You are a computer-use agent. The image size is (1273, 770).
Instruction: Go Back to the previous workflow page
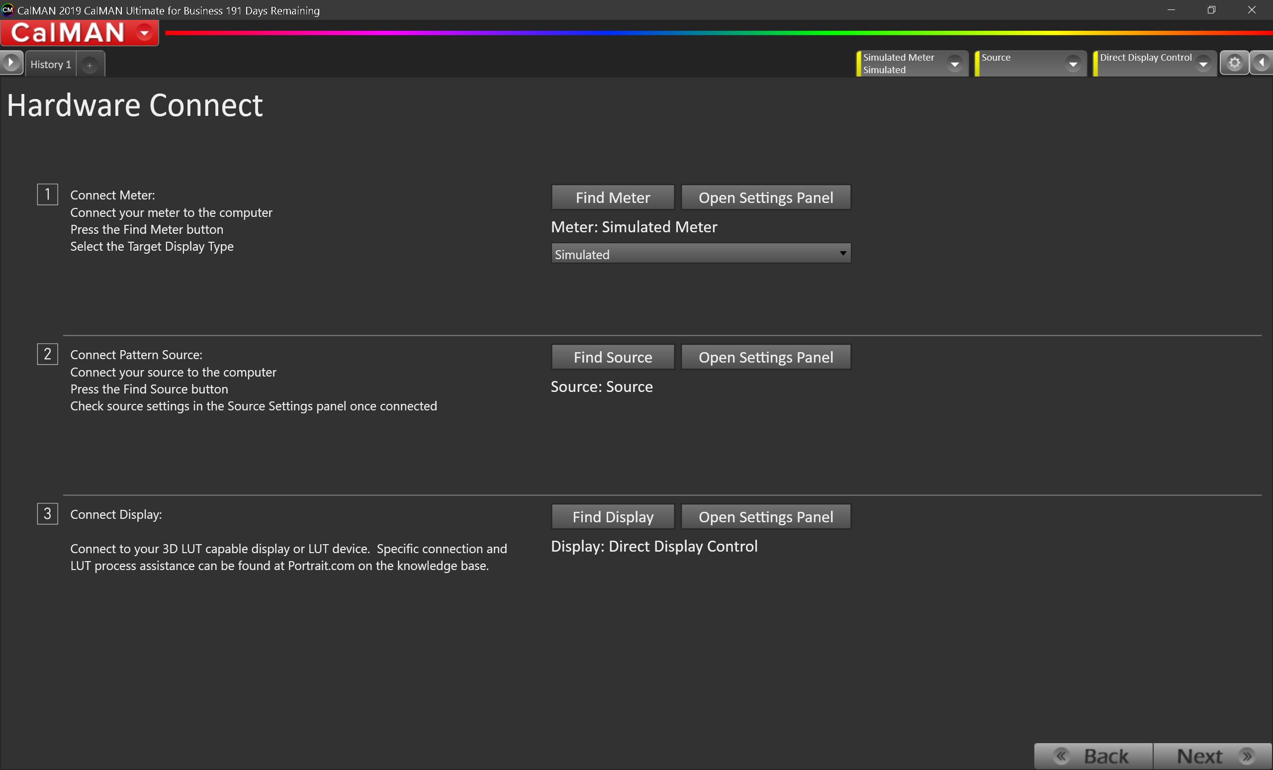coord(1093,756)
